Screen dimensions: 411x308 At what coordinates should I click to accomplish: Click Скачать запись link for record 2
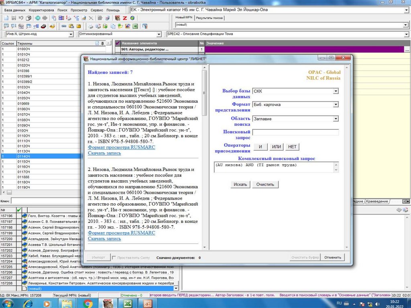tap(104, 239)
